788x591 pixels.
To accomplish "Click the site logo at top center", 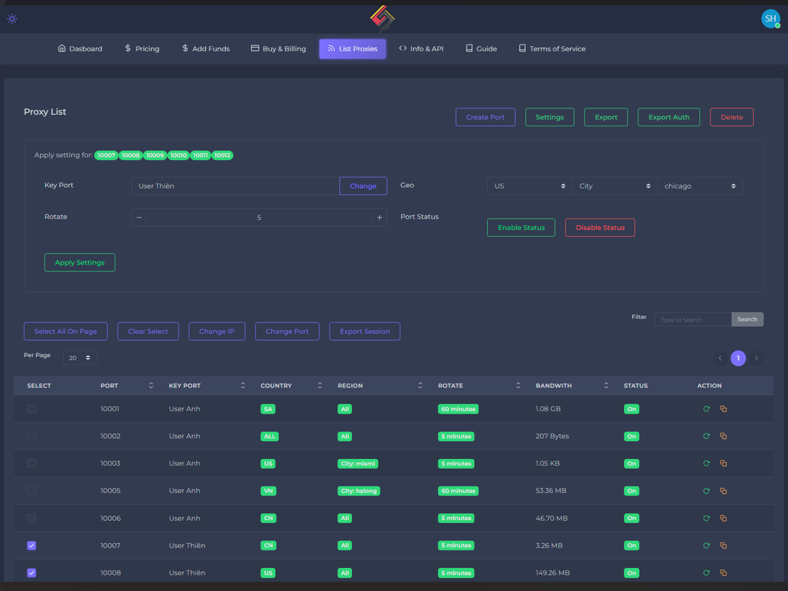I will point(382,19).
